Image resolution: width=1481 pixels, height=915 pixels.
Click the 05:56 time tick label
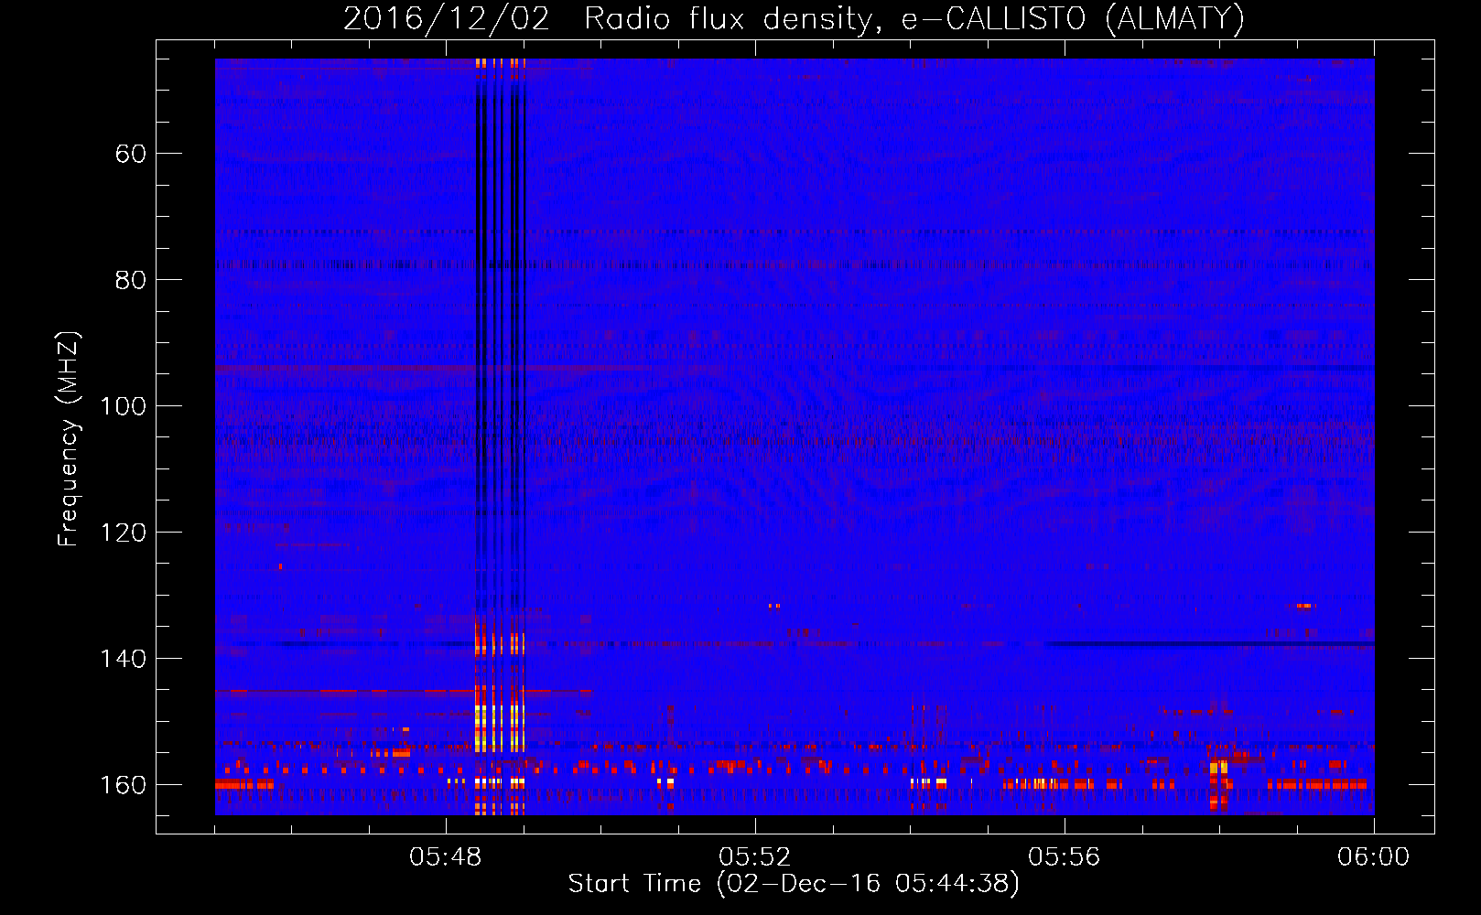point(1065,856)
